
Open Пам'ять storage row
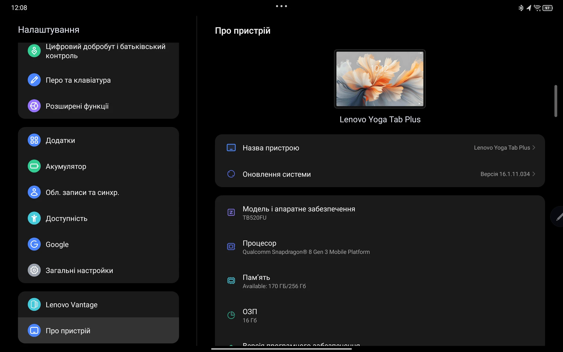point(380,281)
